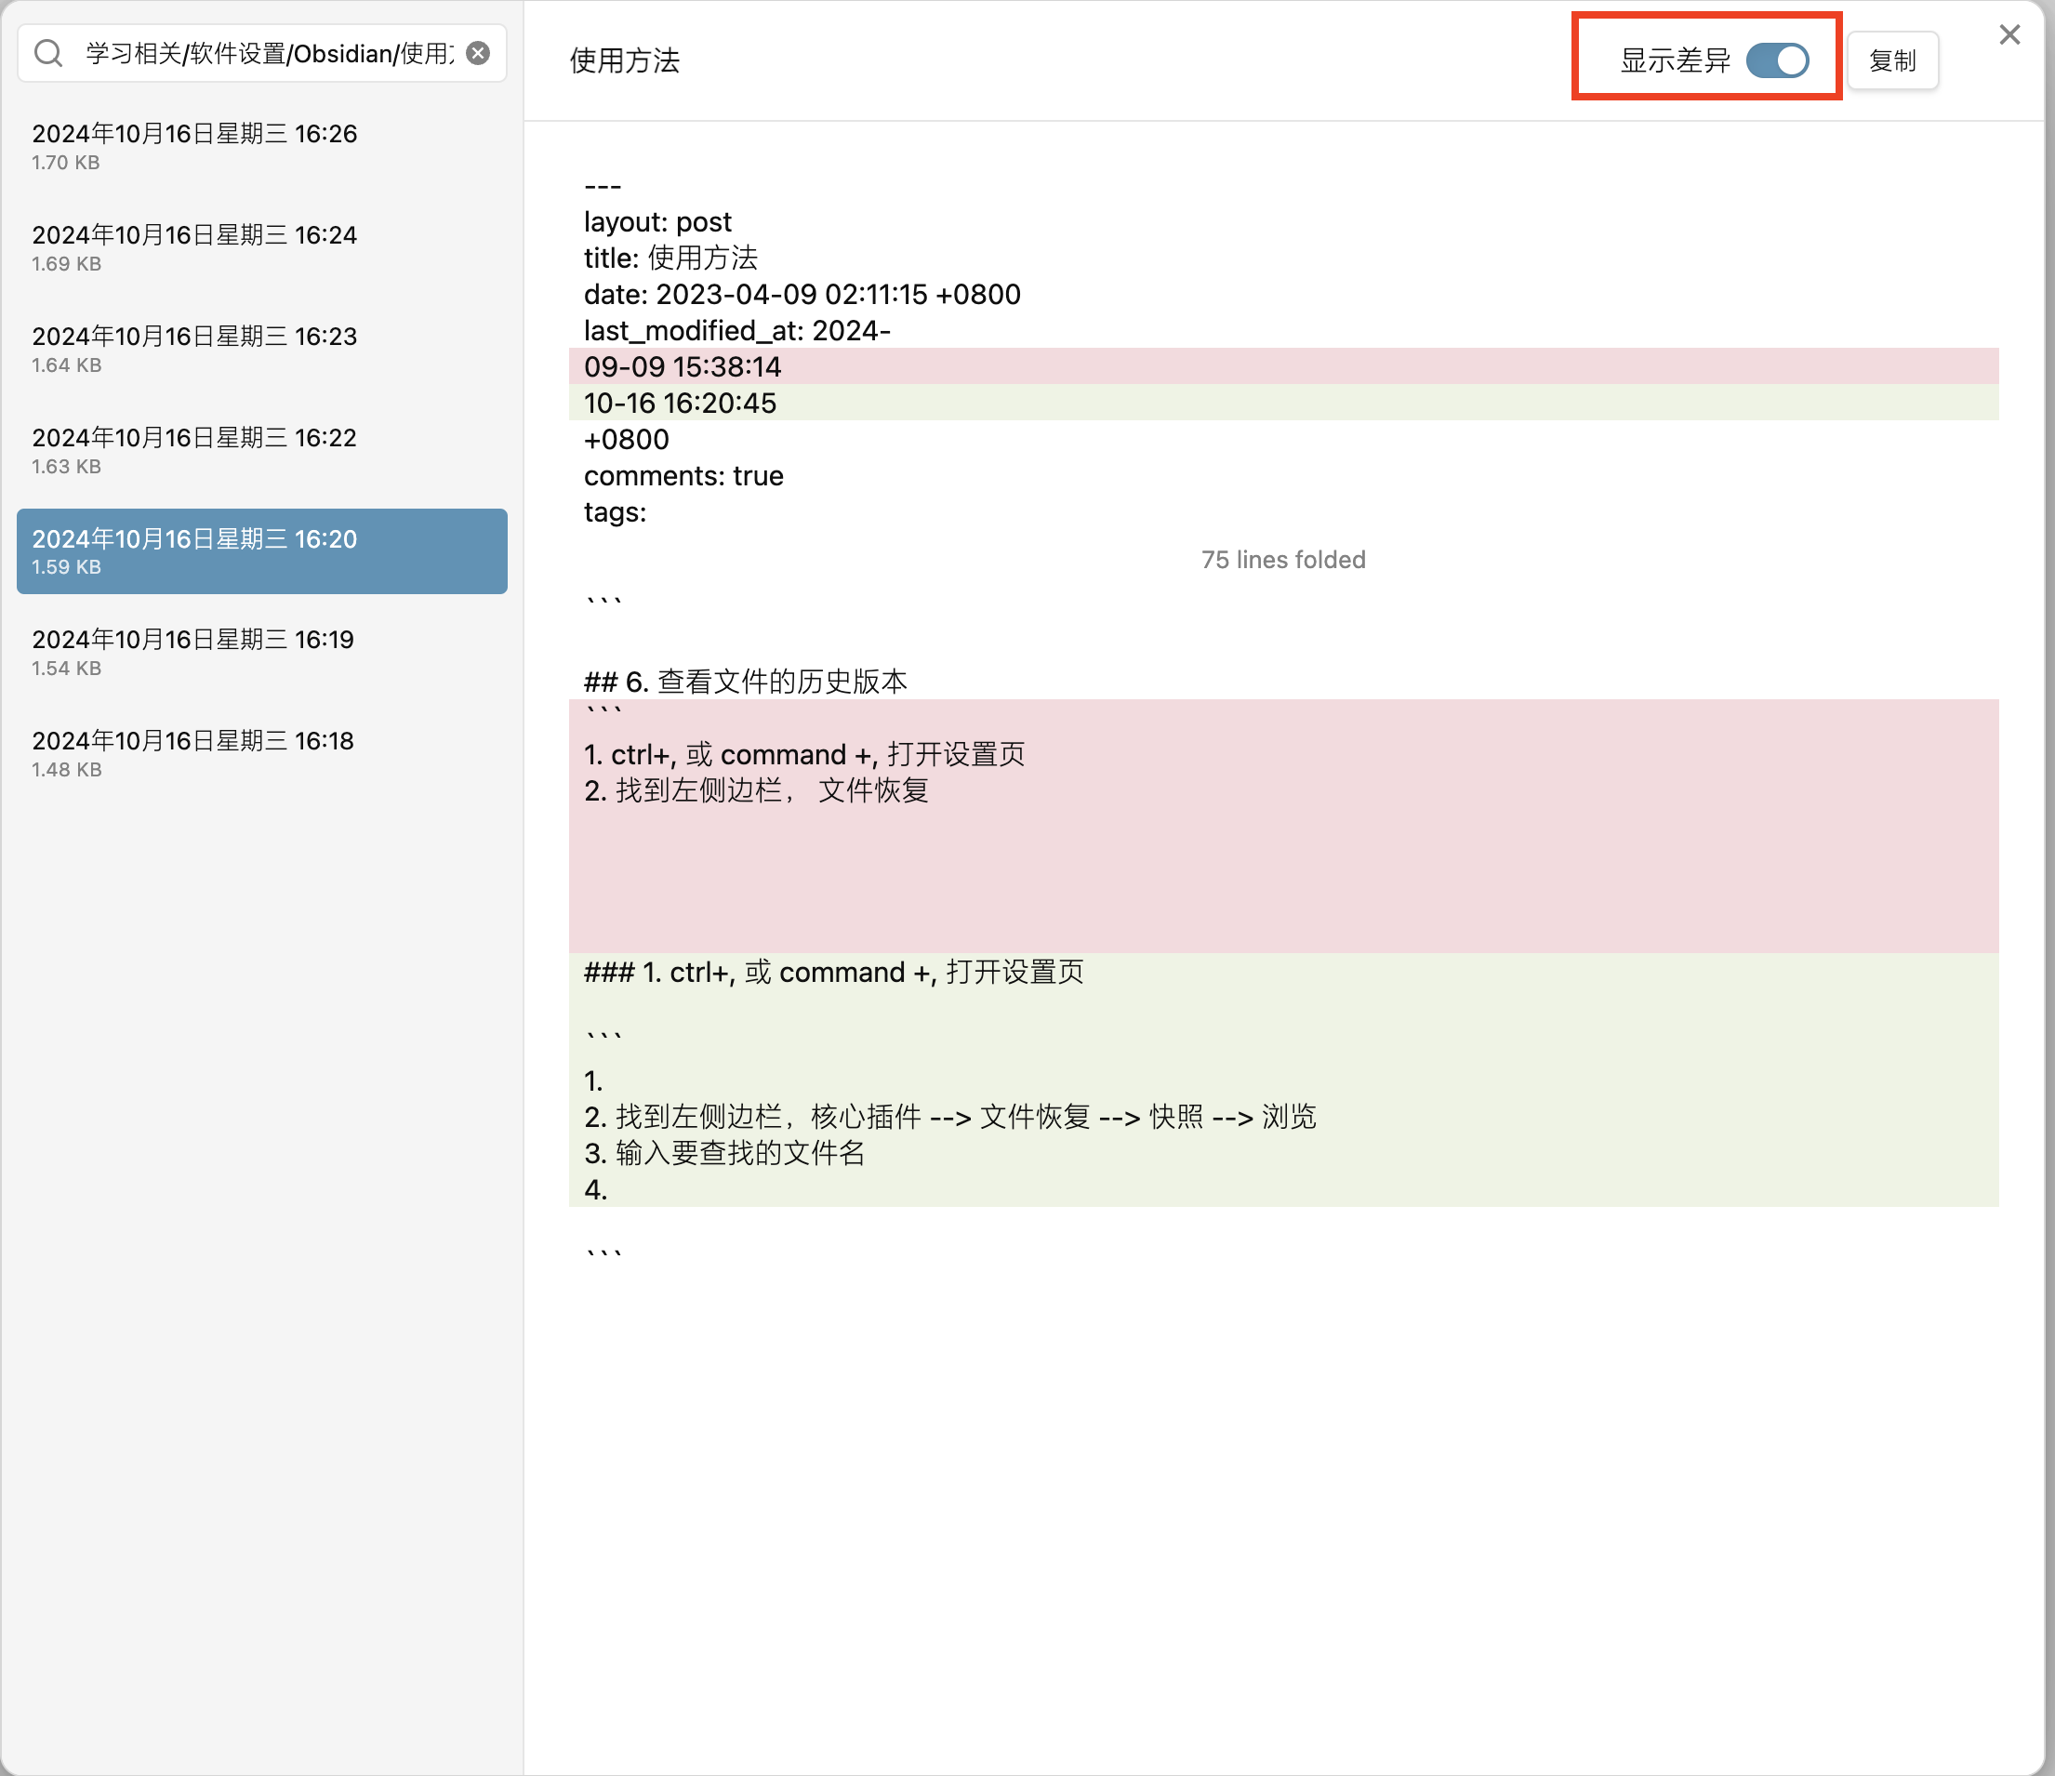
Task: Click heading ## 6. 查看文件的历史版本
Action: (746, 682)
